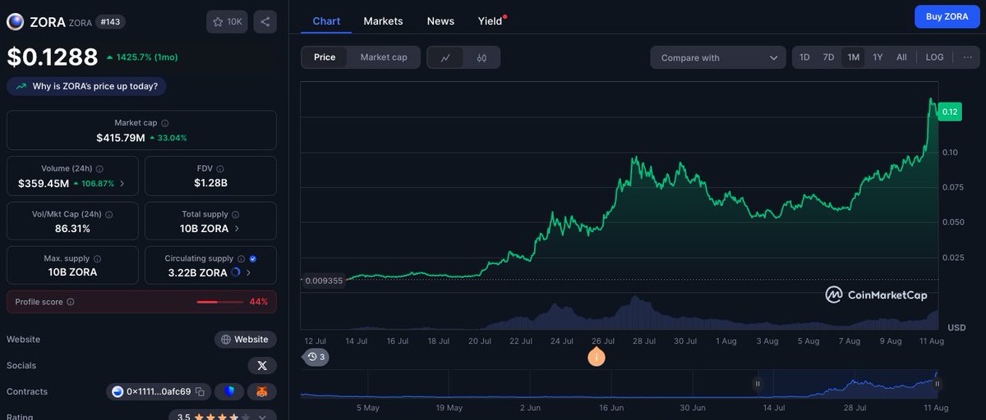Viewport: 986px width, 420px height.
Task: Select the 1D time range
Action: coord(804,57)
